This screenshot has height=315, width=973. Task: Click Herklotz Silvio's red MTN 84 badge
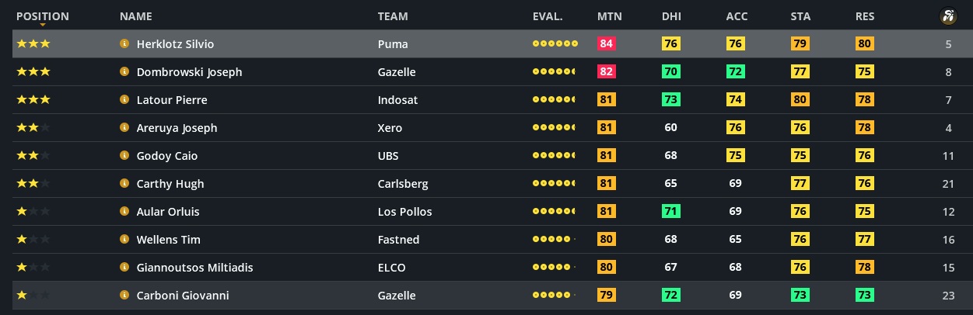tap(607, 44)
